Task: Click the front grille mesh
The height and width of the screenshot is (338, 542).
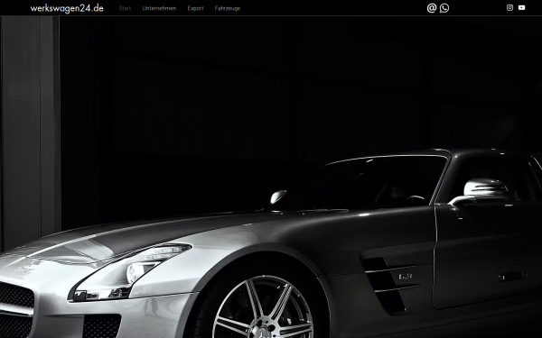Action: pyautogui.click(x=16, y=296)
